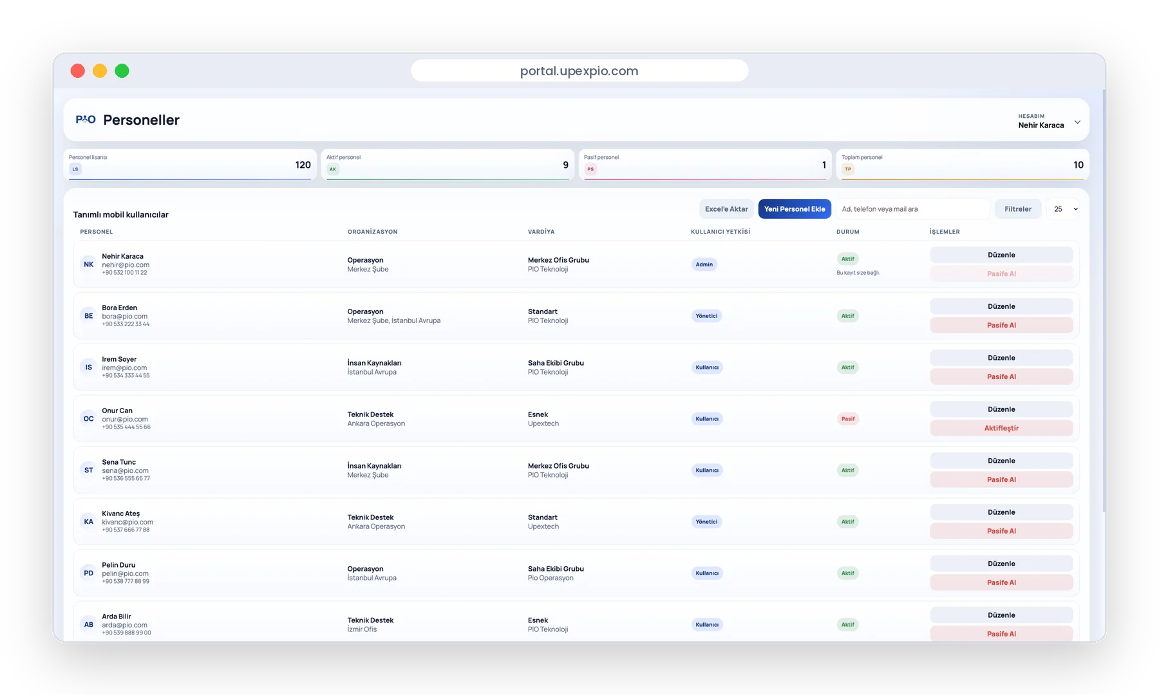Click the KA avatar for Kivanc Ateş
The height and width of the screenshot is (695, 1159).
89,522
